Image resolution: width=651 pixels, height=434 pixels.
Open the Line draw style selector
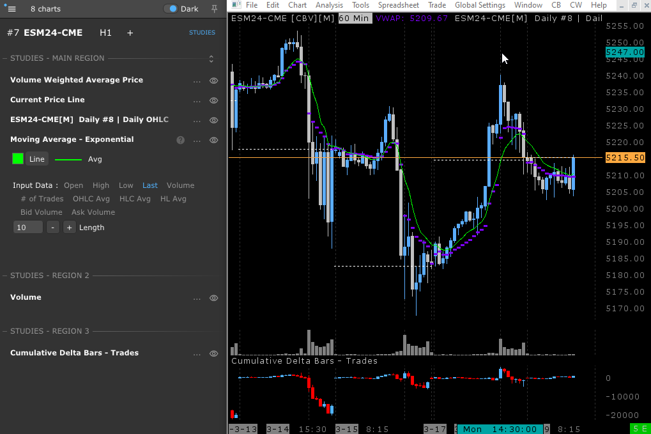tap(37, 159)
